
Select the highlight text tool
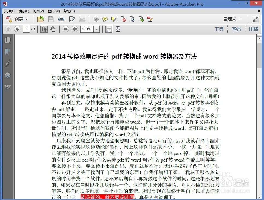tap(114, 19)
